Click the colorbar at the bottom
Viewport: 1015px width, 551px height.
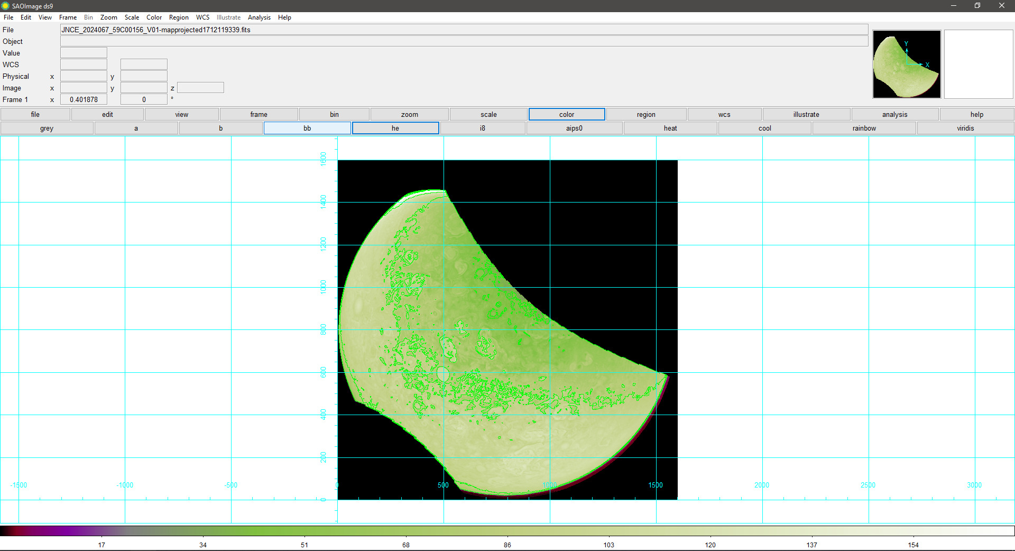pyautogui.click(x=508, y=530)
